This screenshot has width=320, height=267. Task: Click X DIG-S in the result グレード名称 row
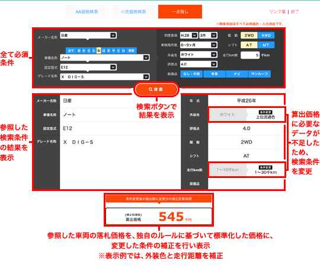click(78, 142)
